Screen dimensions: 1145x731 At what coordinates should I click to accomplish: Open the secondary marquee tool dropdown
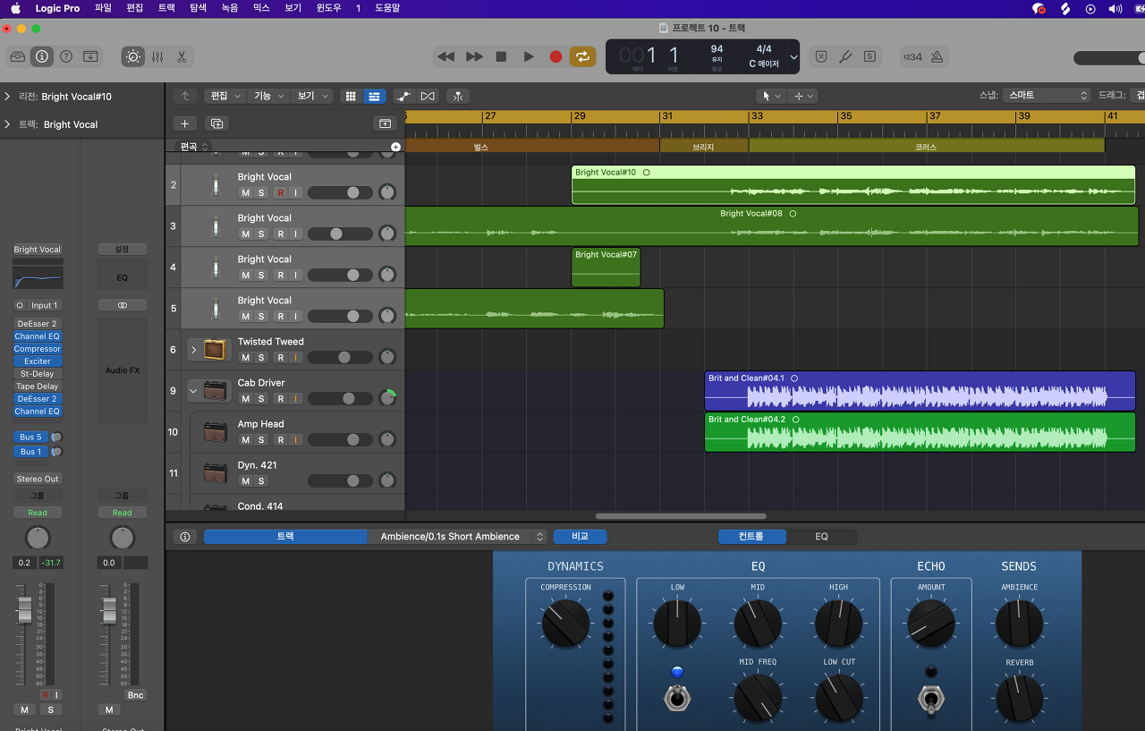click(804, 96)
